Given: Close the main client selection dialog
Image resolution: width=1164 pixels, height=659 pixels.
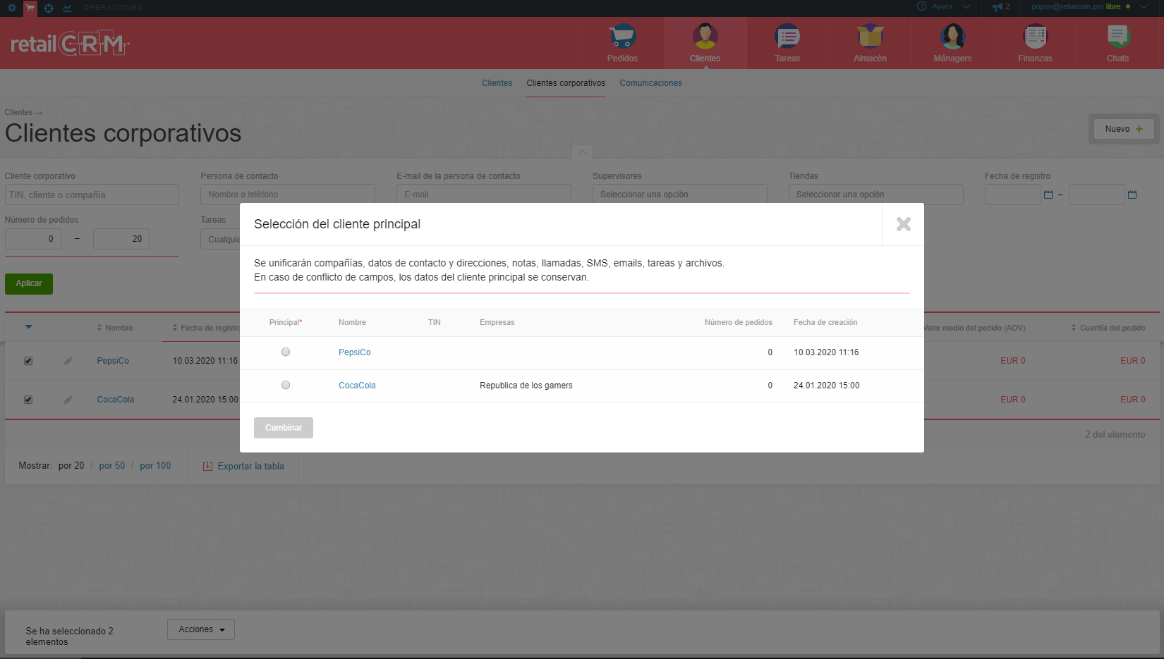Looking at the screenshot, I should click(903, 224).
